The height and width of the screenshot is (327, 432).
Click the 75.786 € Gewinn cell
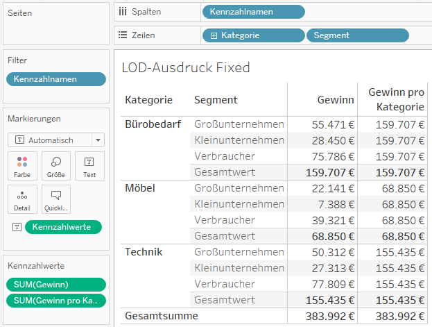(x=333, y=157)
